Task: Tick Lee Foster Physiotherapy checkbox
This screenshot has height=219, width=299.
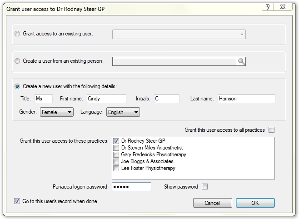Action: 116,169
